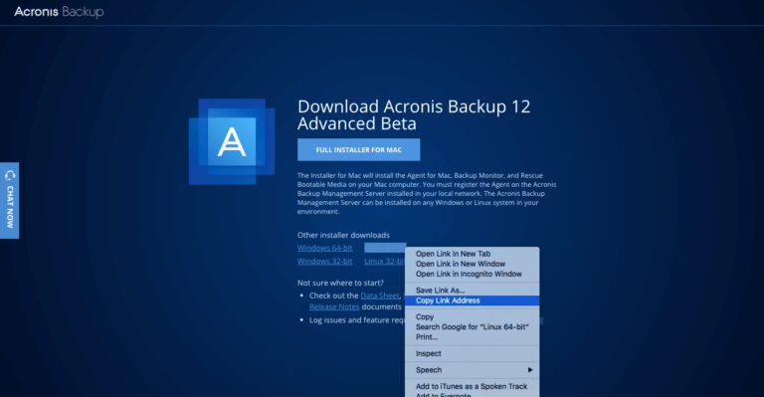The width and height of the screenshot is (764, 397).
Task: Select Save Link As... from context menu
Action: click(473, 291)
